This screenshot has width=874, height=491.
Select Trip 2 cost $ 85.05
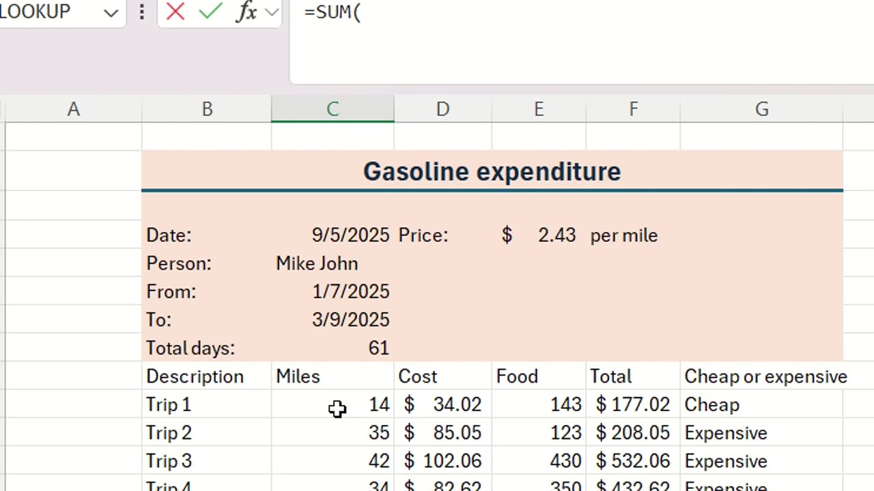coord(442,433)
